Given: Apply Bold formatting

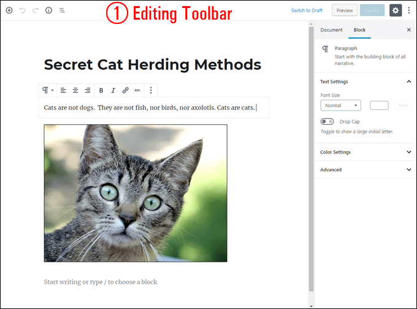Looking at the screenshot, I should pyautogui.click(x=101, y=90).
